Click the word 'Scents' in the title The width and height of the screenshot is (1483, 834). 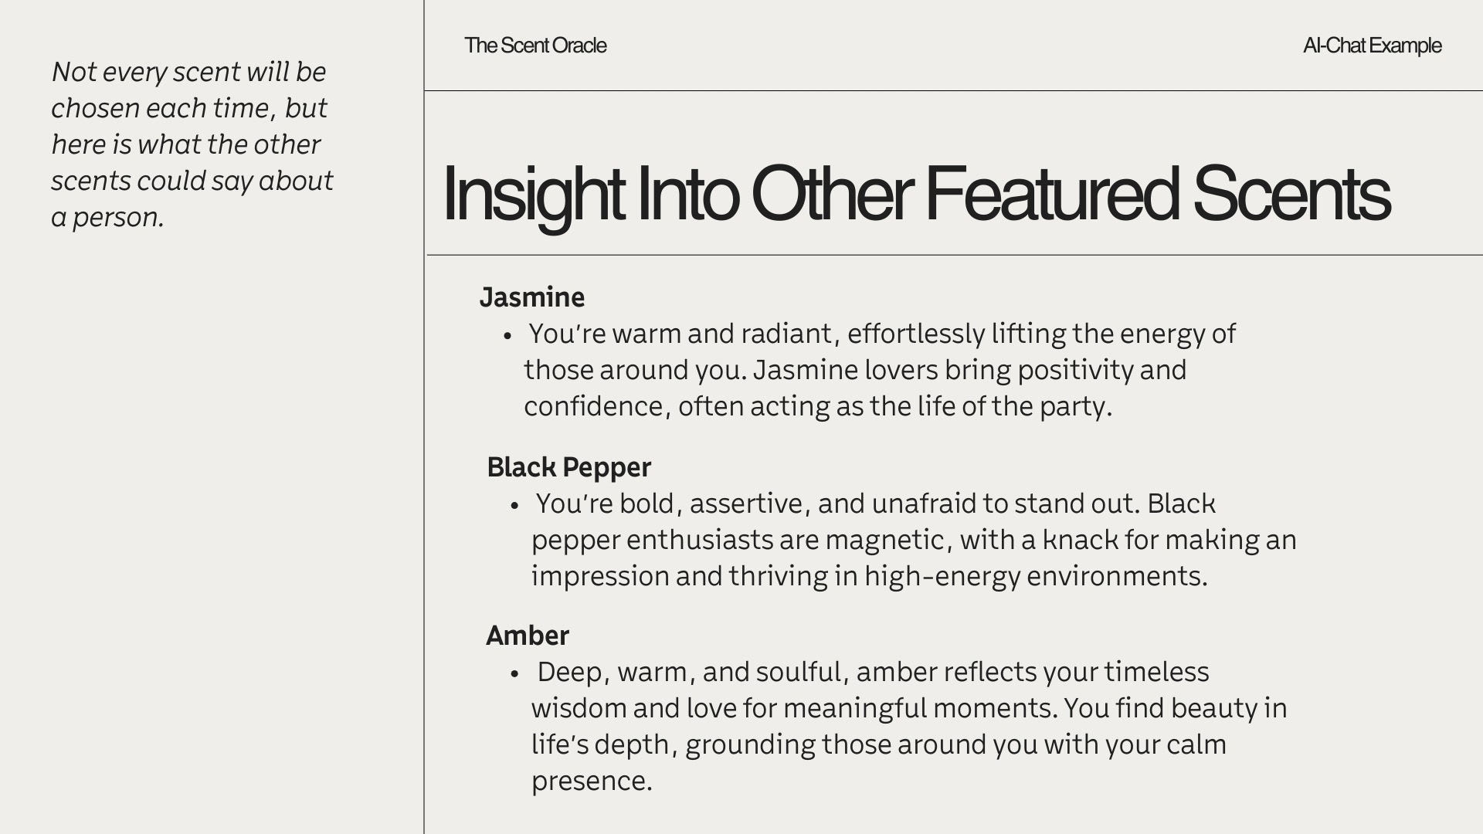(1291, 193)
